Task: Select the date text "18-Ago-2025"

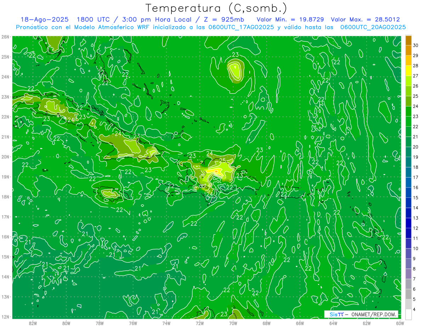Action: pos(45,19)
